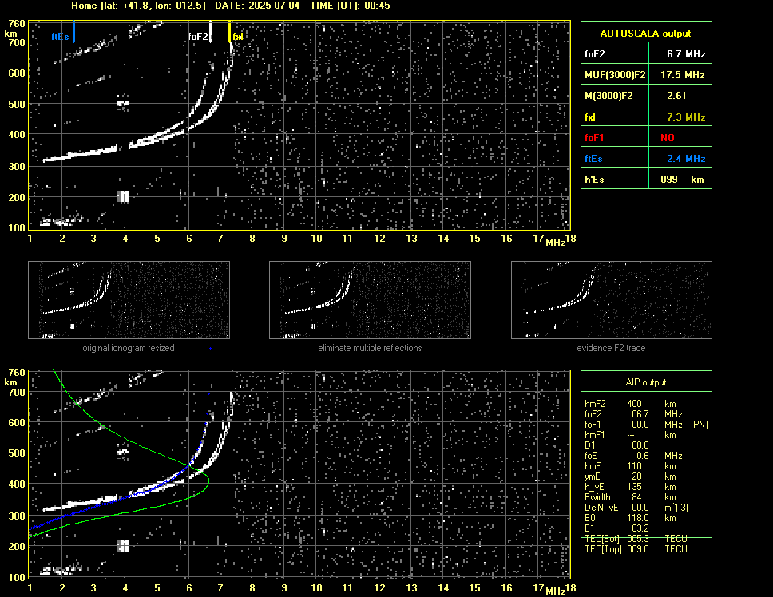Click the DelN_vE 00.0 row
This screenshot has width=773, height=597.
(x=636, y=508)
